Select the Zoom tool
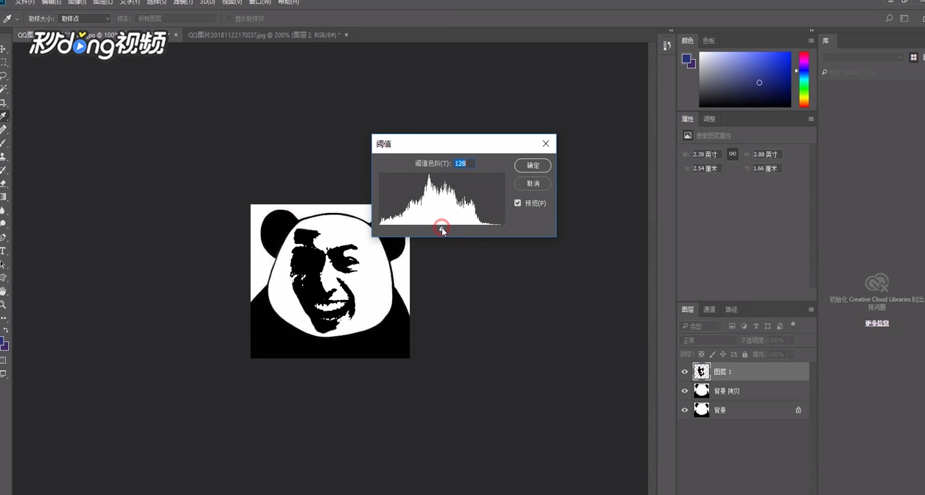This screenshot has height=495, width=925. pyautogui.click(x=3, y=304)
